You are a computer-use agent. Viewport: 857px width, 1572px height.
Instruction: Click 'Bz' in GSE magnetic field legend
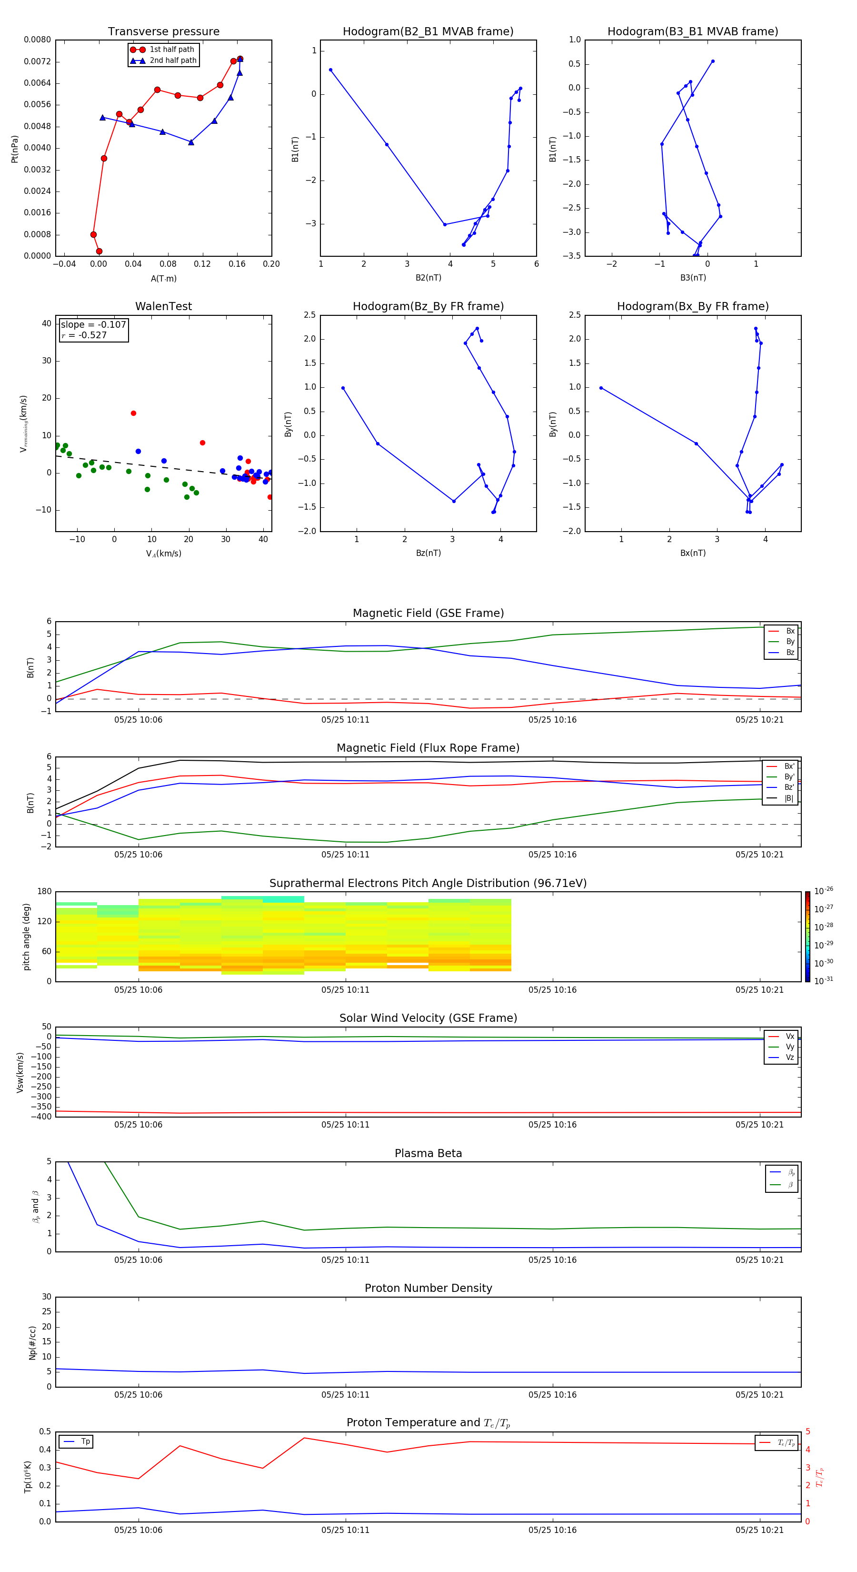[x=782, y=652]
